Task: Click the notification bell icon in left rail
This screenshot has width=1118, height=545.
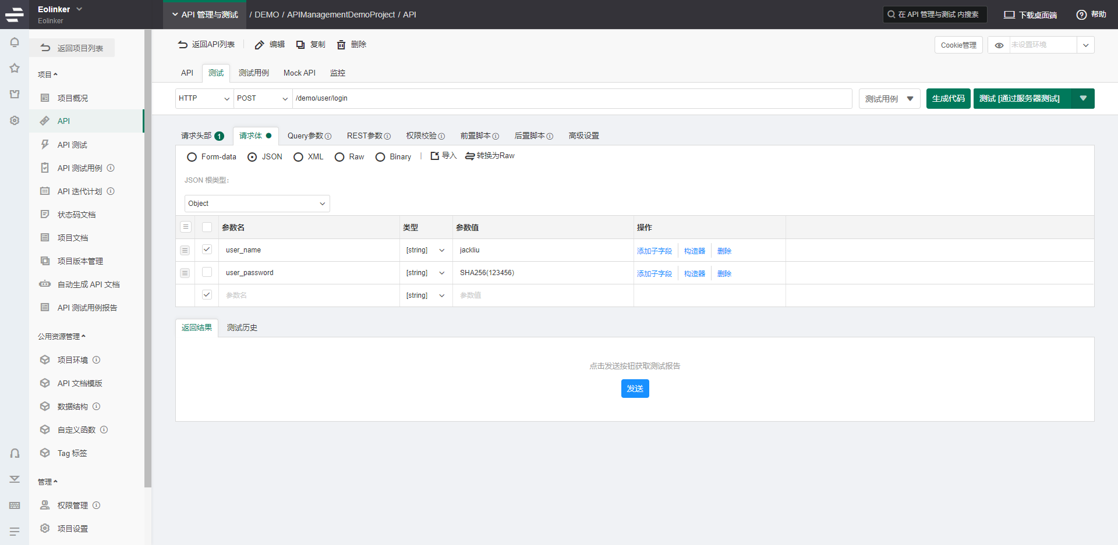Action: pyautogui.click(x=15, y=42)
